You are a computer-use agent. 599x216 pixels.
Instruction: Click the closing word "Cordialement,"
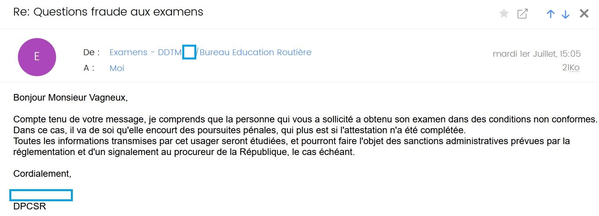tap(42, 174)
